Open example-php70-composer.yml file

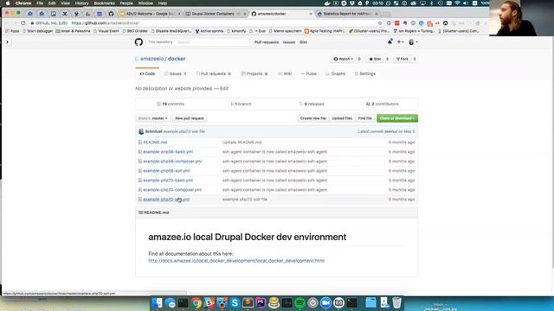[x=172, y=190]
